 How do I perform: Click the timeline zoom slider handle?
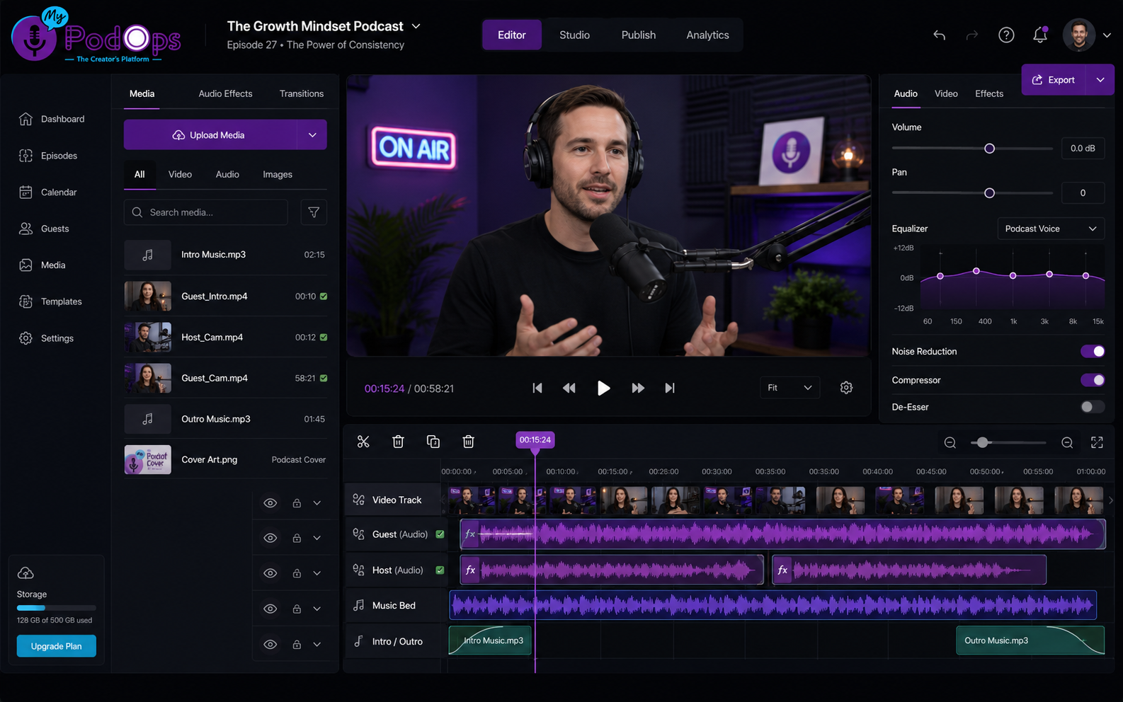point(982,442)
